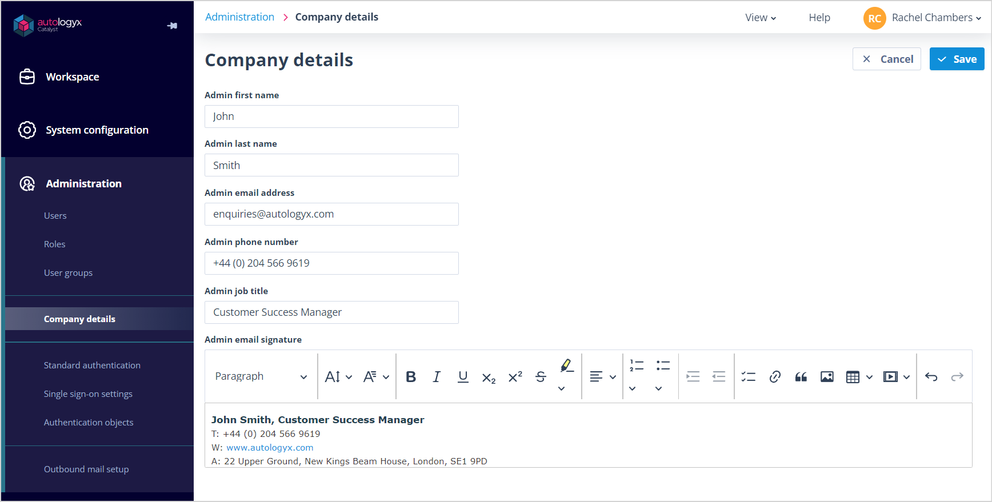Screen dimensions: 992x502
Task: Insert a hyperlink
Action: pyautogui.click(x=775, y=376)
